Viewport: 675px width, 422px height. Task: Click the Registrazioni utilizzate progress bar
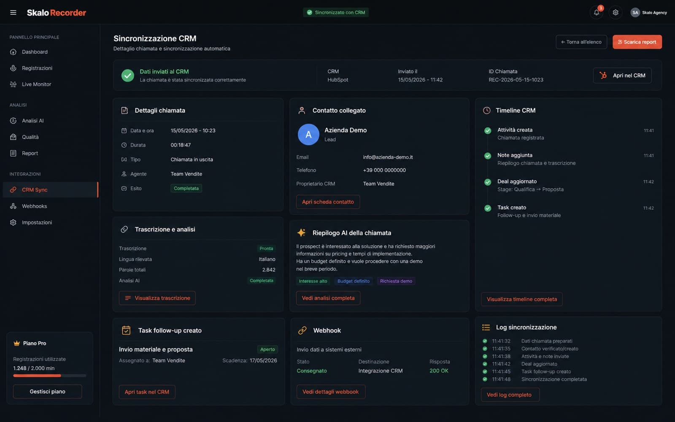coord(50,376)
